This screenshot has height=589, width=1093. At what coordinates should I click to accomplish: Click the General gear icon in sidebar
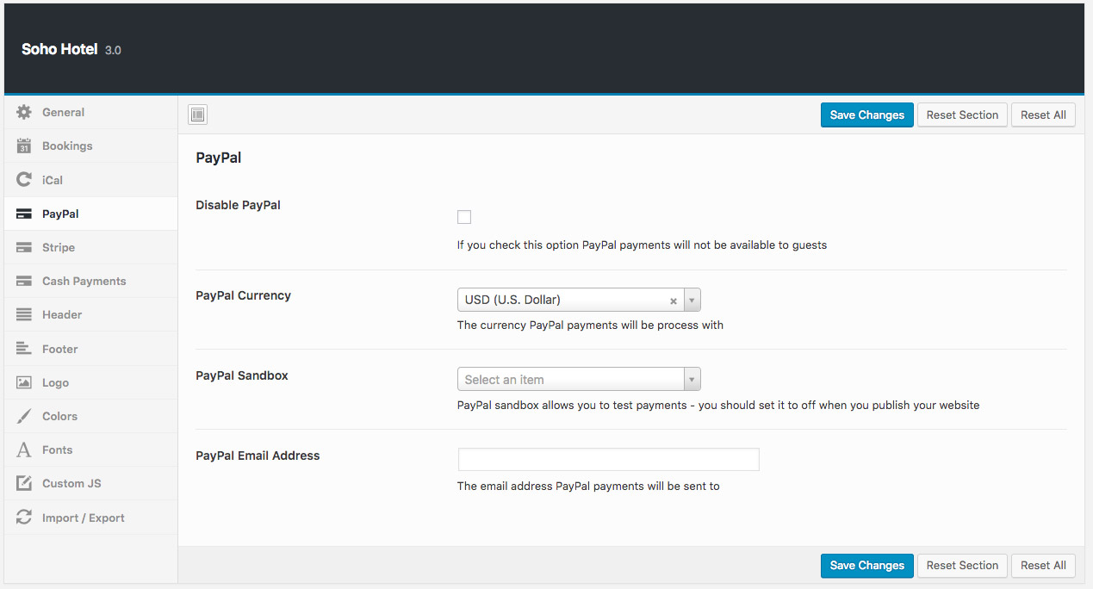coord(24,112)
